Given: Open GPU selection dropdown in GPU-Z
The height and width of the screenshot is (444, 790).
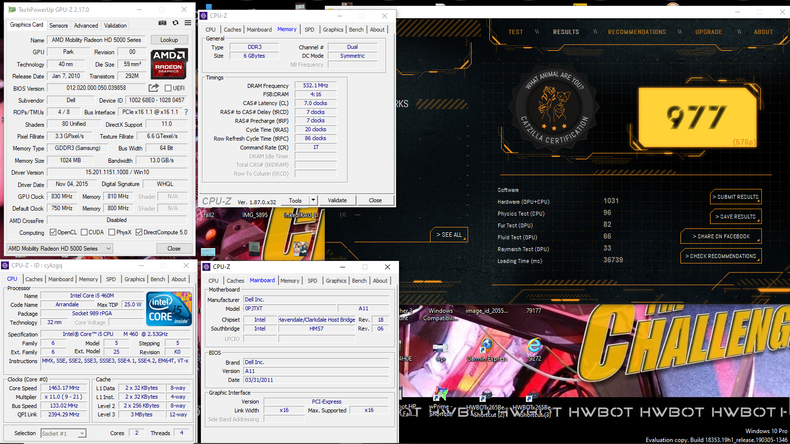Looking at the screenshot, I should pyautogui.click(x=60, y=249).
